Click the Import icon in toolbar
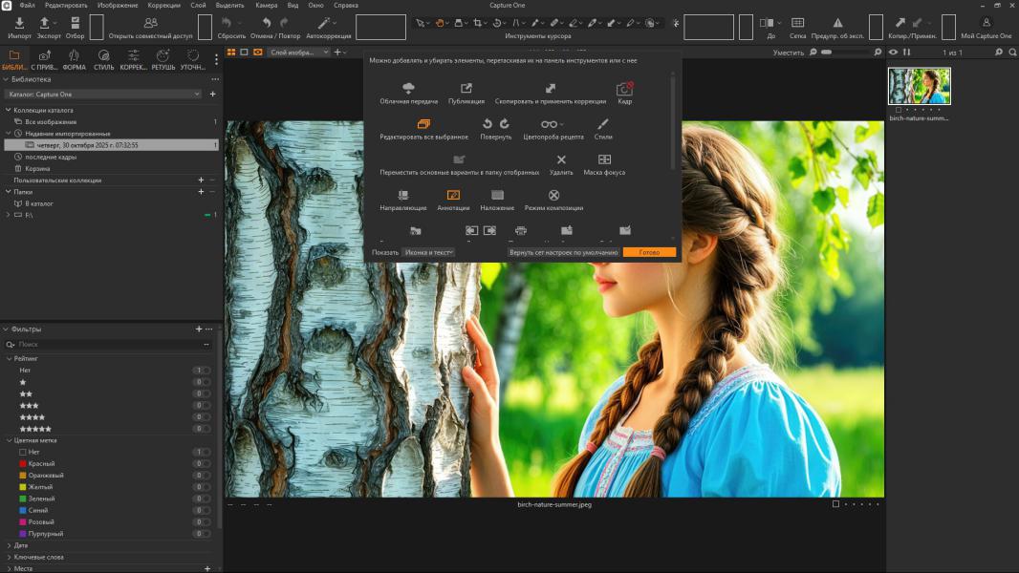 [x=19, y=22]
